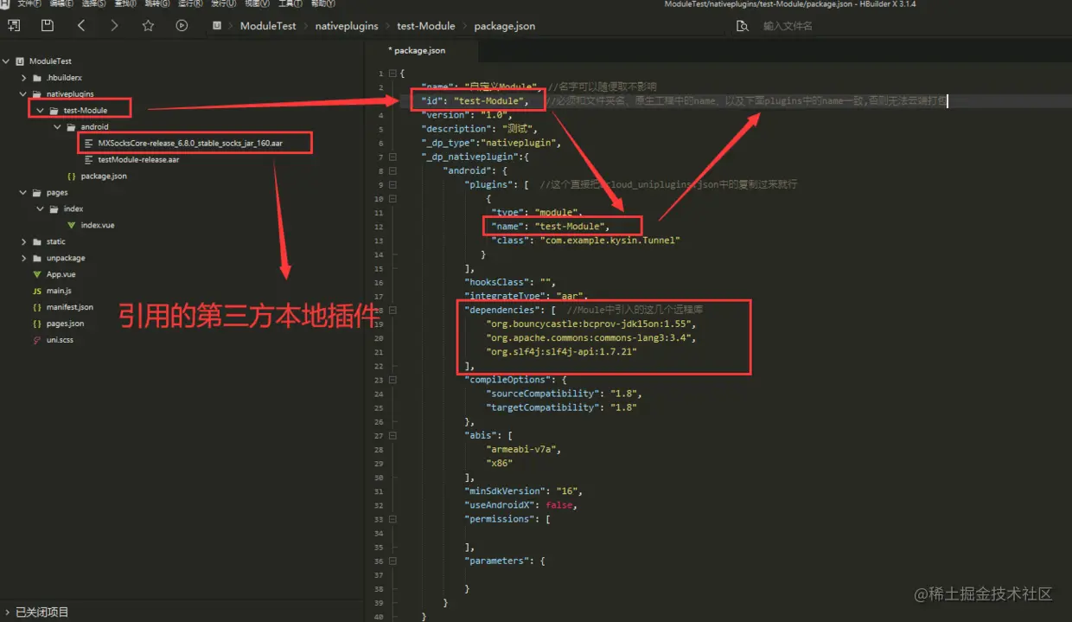1072x622 pixels.
Task: Click package.json in the breadcrumb
Action: pos(505,26)
